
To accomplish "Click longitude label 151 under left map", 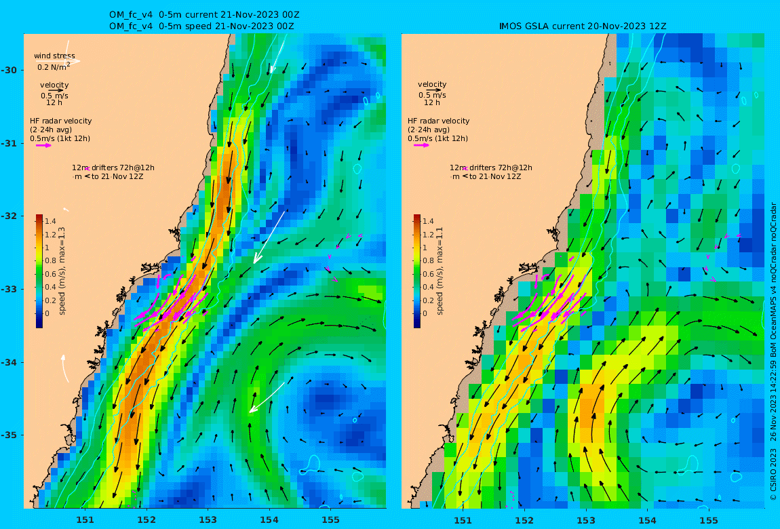I will click(85, 520).
